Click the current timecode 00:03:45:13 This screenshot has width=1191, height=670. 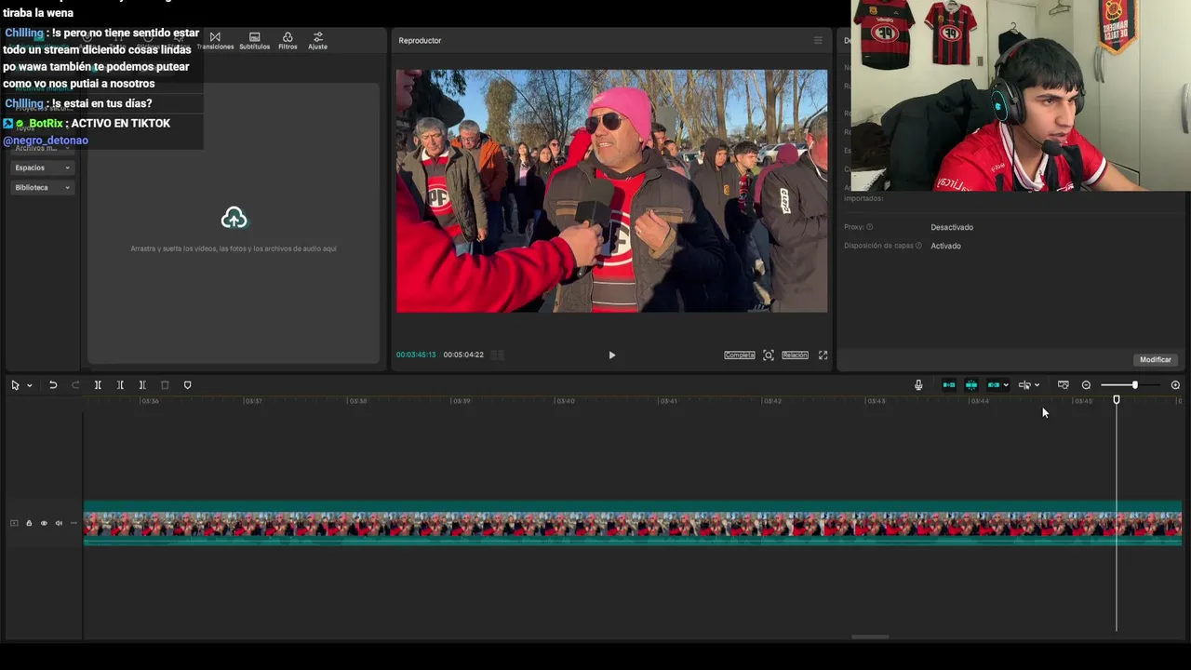tap(416, 355)
